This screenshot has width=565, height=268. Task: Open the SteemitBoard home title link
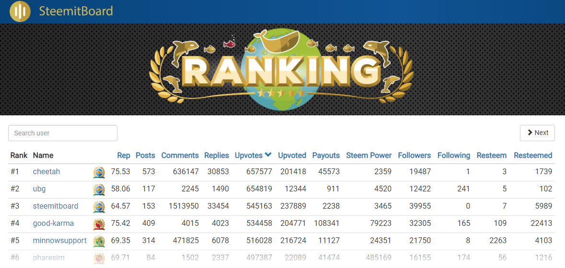pyautogui.click(x=76, y=11)
